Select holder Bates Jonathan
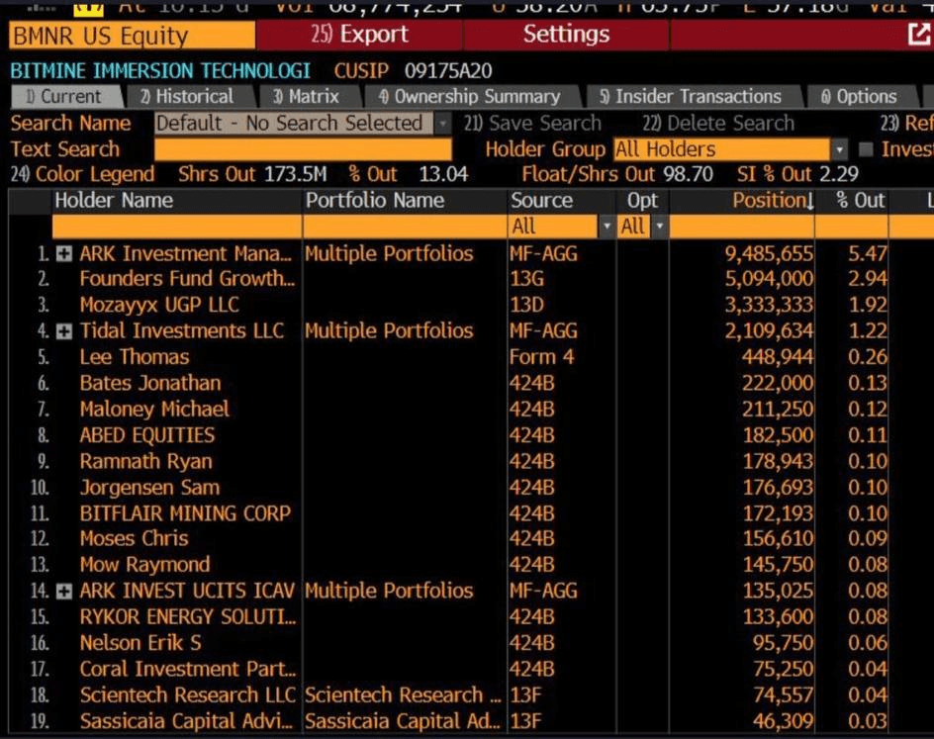This screenshot has width=934, height=739. (x=150, y=383)
